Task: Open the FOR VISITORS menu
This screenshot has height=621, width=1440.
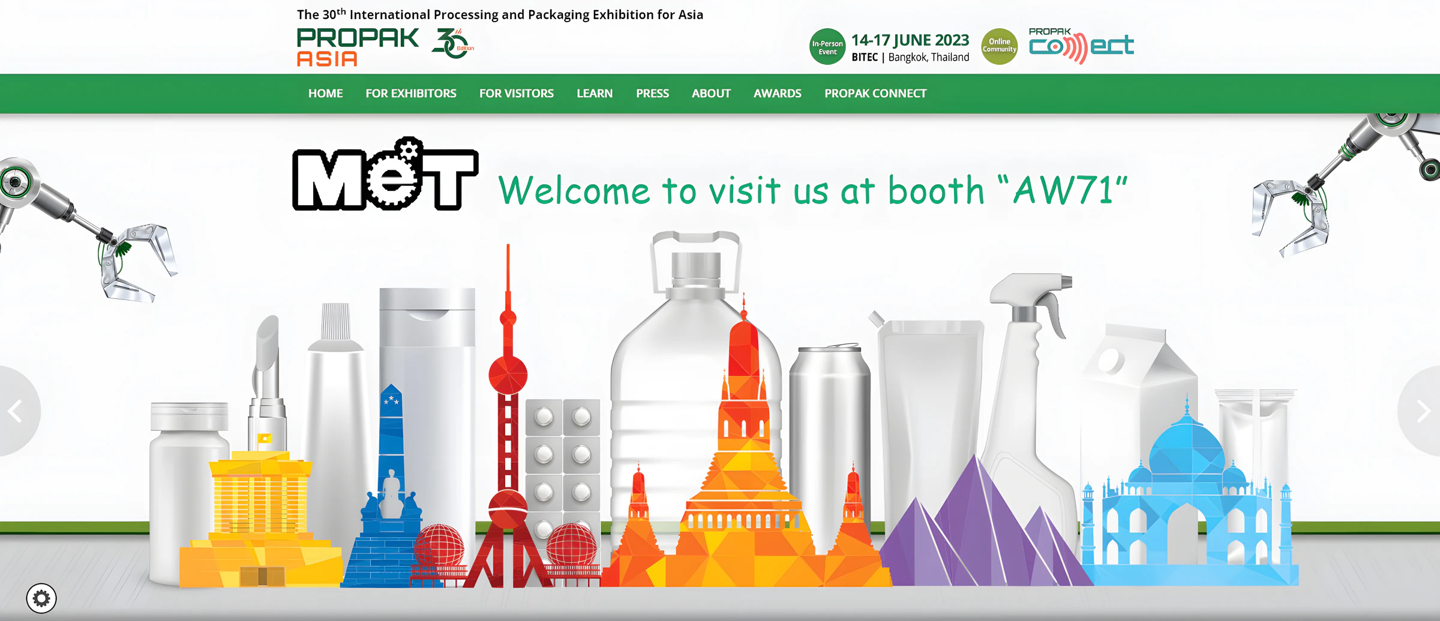Action: click(517, 94)
